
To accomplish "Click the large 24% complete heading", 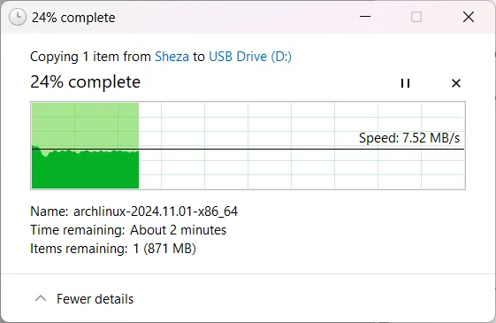I will point(86,82).
